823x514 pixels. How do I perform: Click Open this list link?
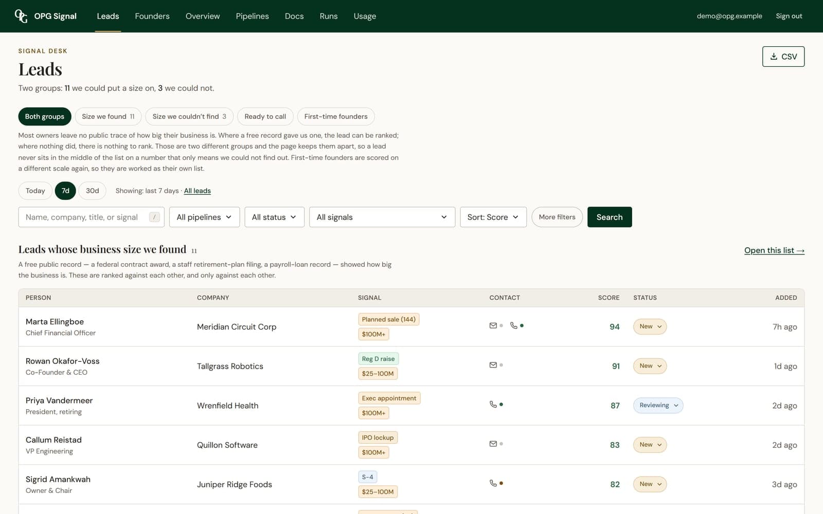774,250
